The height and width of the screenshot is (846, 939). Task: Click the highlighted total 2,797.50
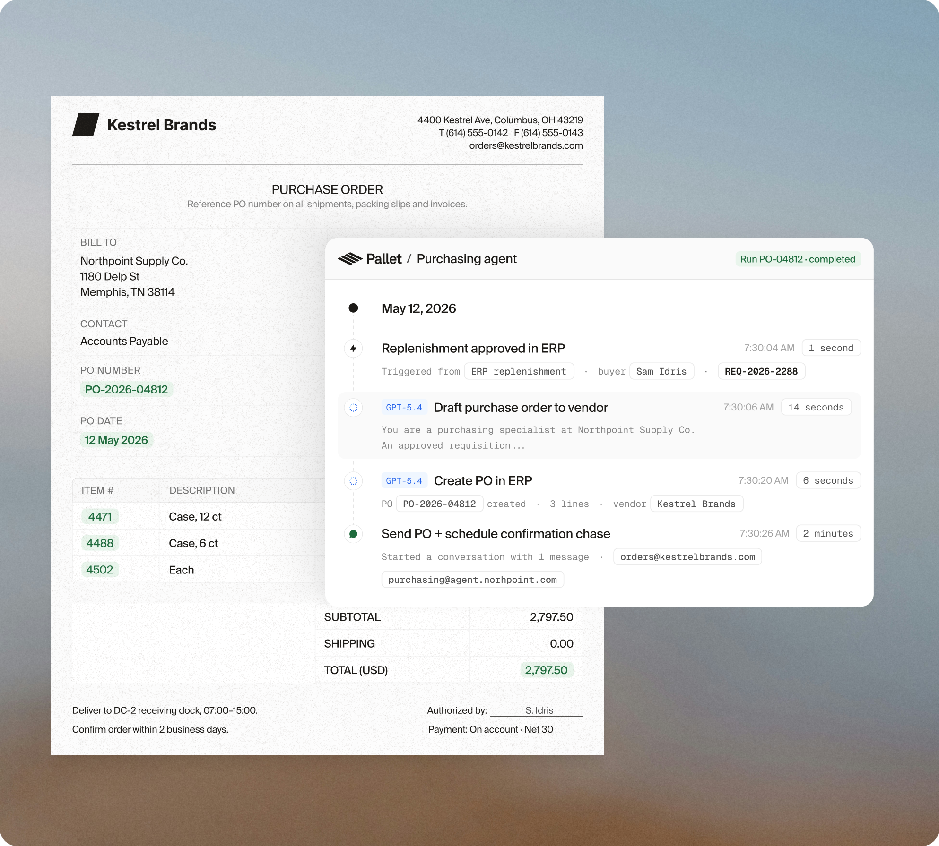pos(547,670)
